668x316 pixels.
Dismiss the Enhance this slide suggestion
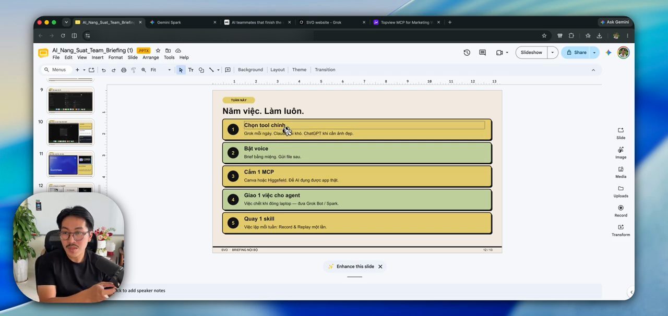click(x=380, y=266)
